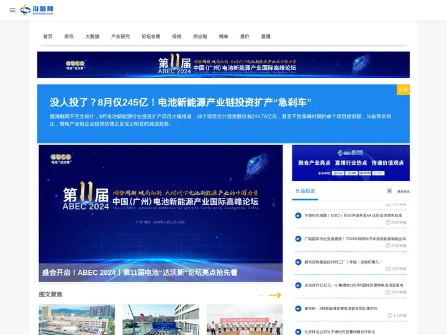The height and width of the screenshot is (335, 447).
Task: Select the 论坛会展 nav item
Action: (151, 37)
